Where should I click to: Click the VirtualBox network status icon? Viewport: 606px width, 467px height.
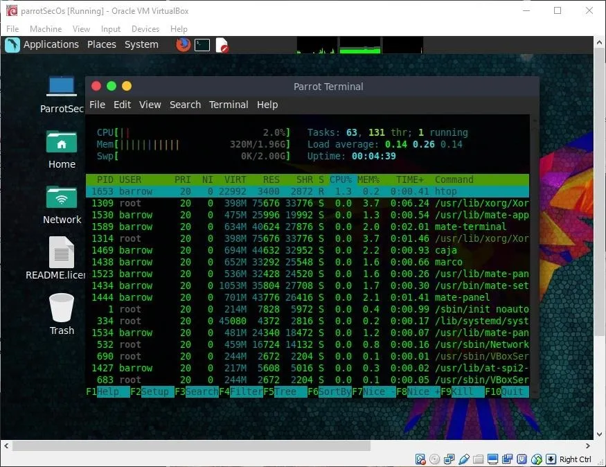tap(449, 459)
